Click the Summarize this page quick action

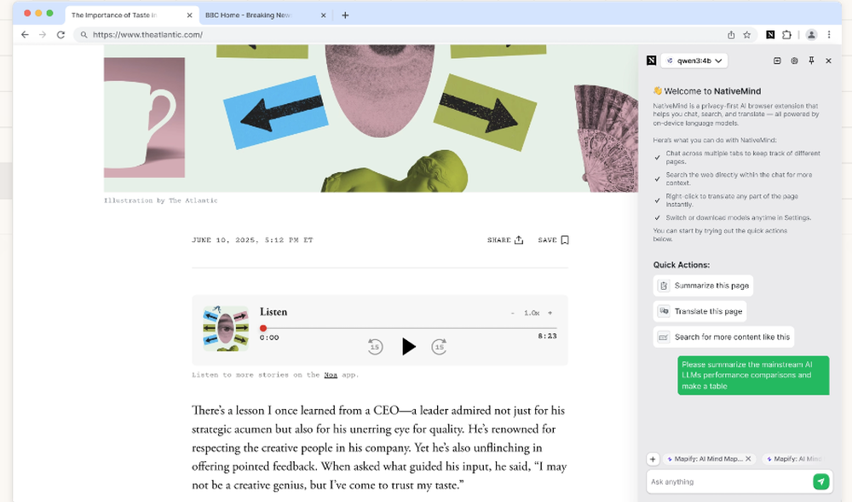(x=704, y=286)
